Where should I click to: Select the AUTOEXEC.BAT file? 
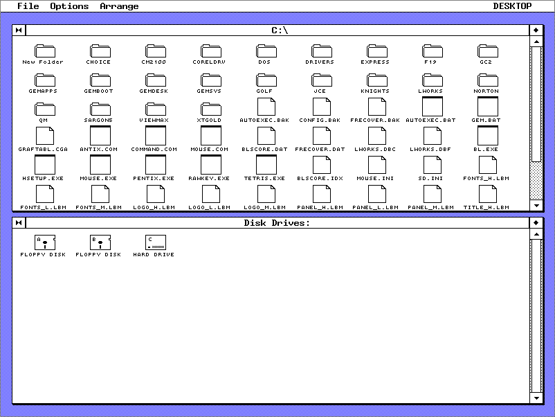(x=431, y=107)
